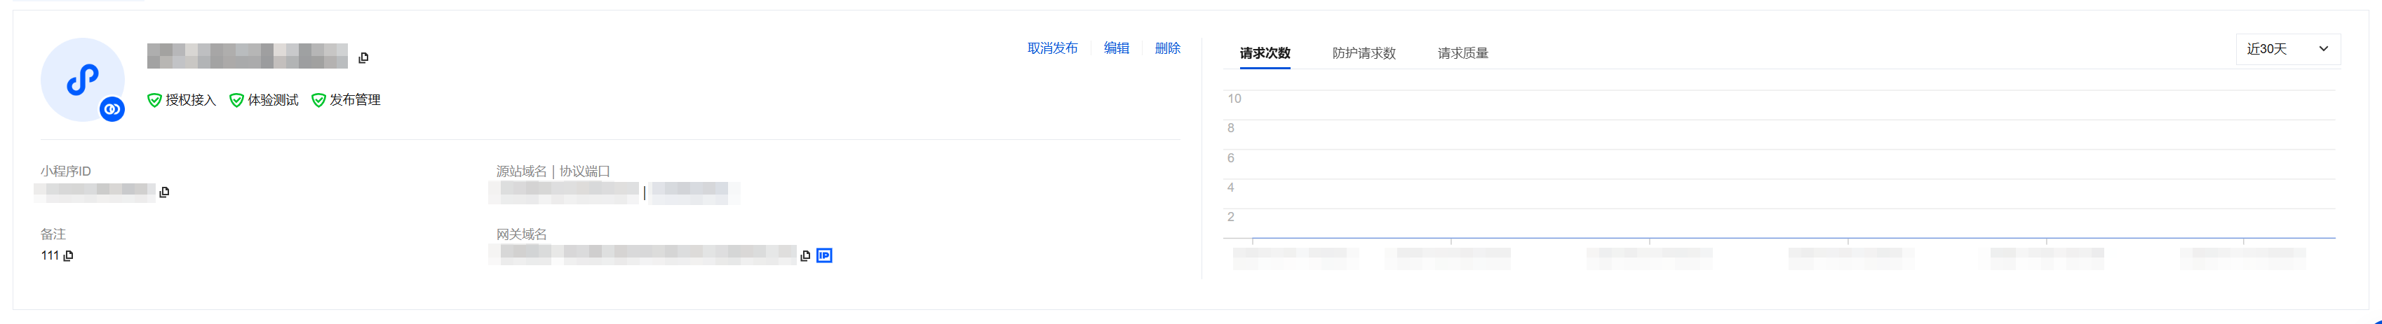Image resolution: width=2382 pixels, height=324 pixels.
Task: Click the 取消发布 link
Action: point(1052,48)
